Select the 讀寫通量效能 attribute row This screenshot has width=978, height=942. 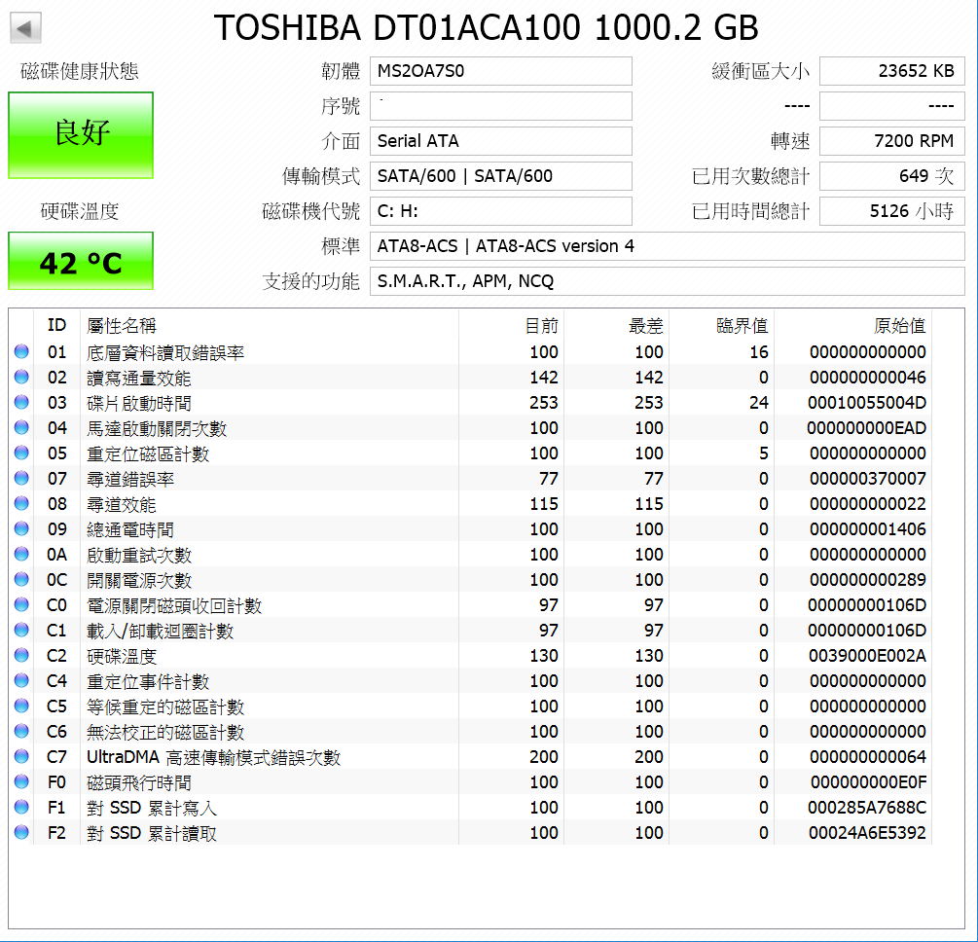[471, 377]
